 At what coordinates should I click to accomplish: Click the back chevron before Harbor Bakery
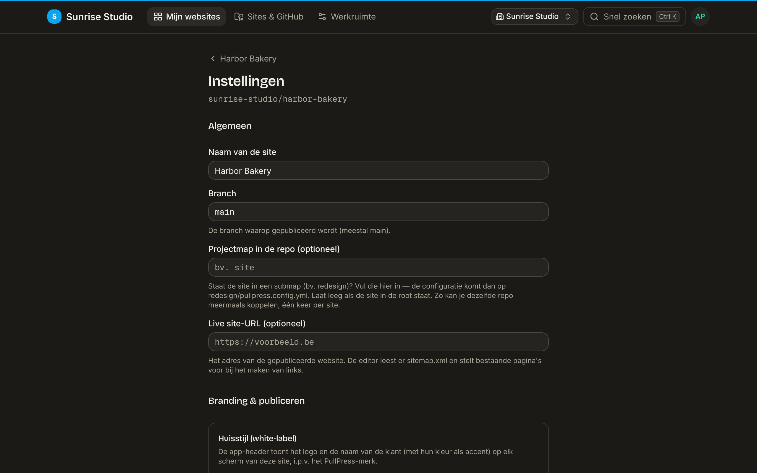point(213,59)
